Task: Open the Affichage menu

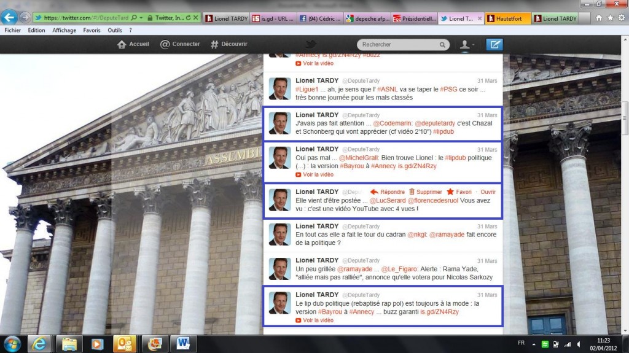Action: (x=64, y=30)
